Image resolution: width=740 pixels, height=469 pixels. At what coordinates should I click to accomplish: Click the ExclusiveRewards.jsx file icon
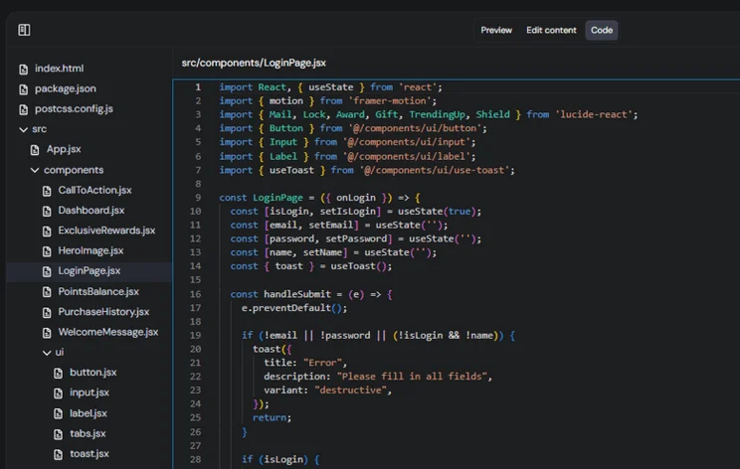[46, 232]
